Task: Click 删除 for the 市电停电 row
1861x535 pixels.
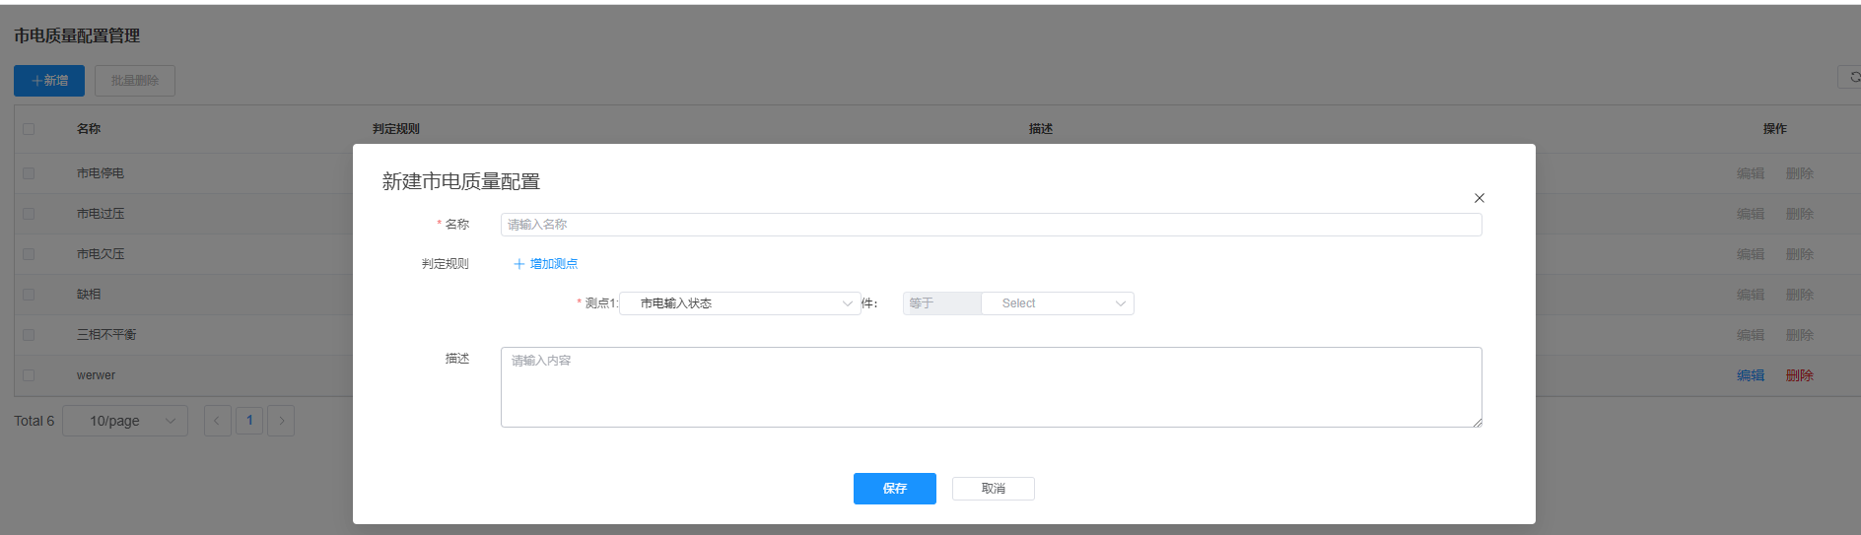Action: [1800, 173]
